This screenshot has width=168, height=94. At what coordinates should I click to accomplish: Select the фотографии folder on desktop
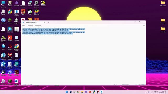[163, 30]
